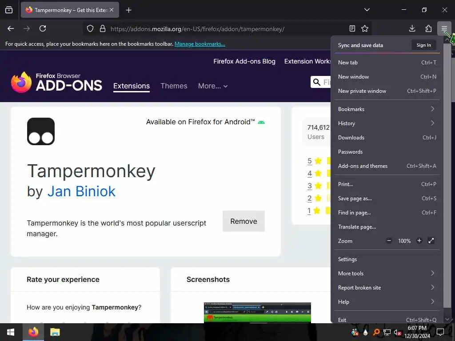Click the Tampermonkey extension logo

pos(41,131)
